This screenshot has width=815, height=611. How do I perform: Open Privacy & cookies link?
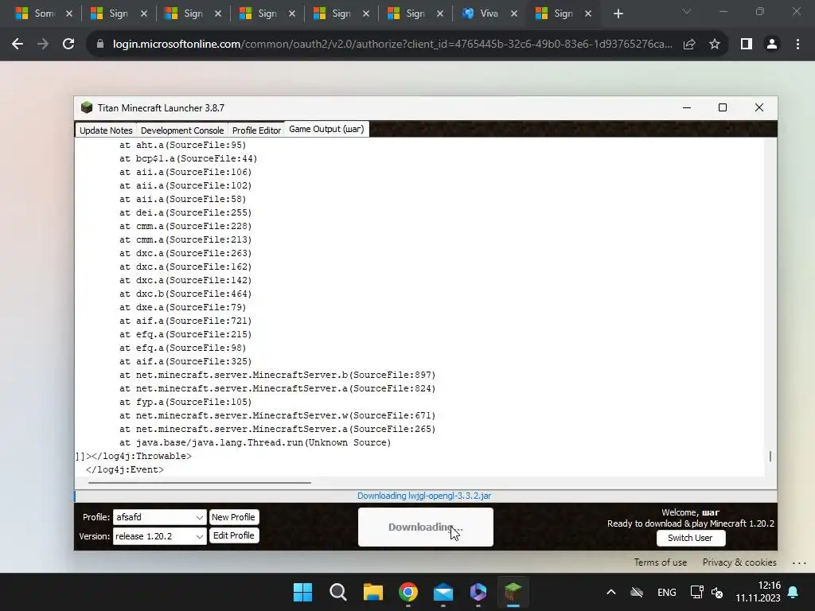(739, 562)
